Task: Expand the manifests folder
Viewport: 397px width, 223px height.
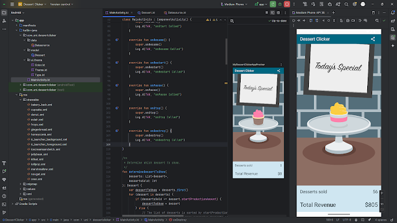Action: point(17,25)
